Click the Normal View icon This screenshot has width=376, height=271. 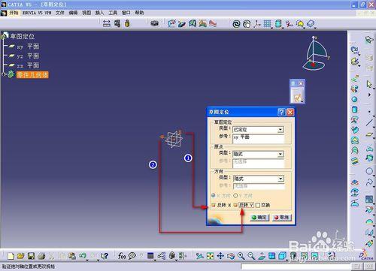(262, 256)
